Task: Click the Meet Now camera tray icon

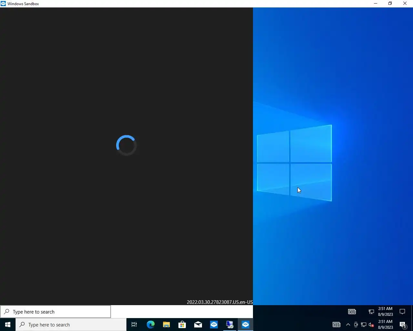Action: [x=356, y=325]
